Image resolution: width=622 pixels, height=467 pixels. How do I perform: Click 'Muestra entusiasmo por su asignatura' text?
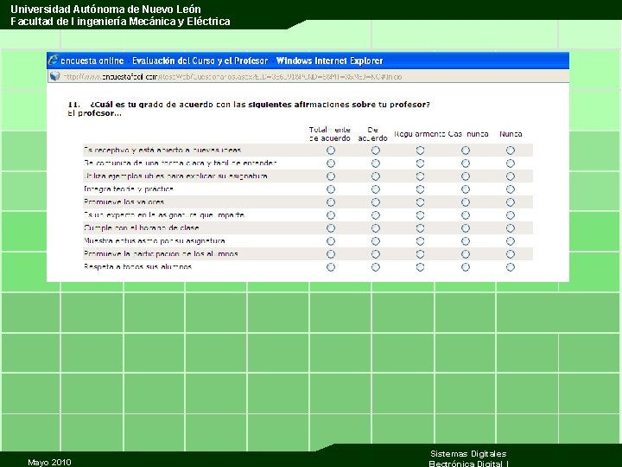pos(155,240)
